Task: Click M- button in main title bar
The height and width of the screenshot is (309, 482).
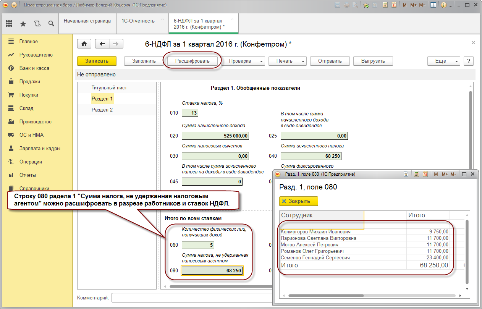Action: click(422, 5)
